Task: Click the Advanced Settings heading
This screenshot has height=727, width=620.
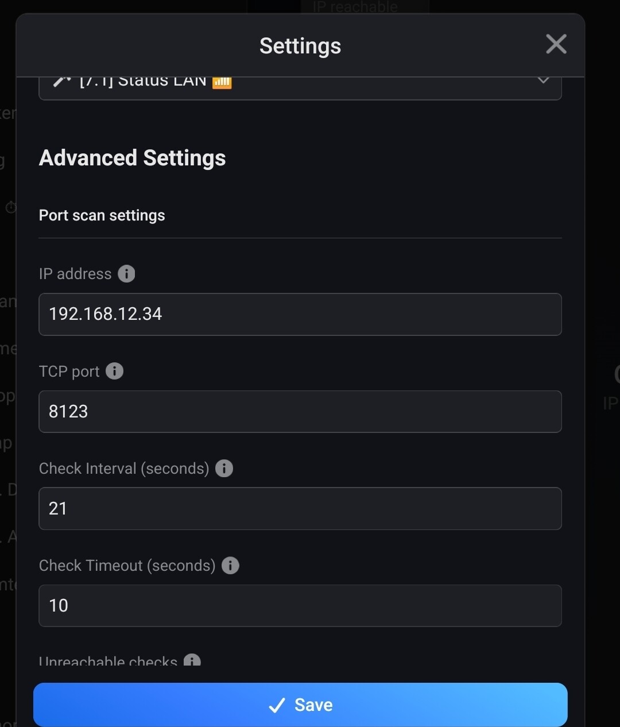Action: 132,158
